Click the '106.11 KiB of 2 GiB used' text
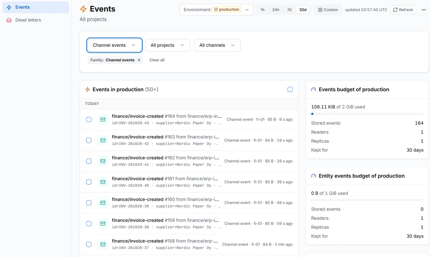This screenshot has width=430, height=257. (338, 107)
